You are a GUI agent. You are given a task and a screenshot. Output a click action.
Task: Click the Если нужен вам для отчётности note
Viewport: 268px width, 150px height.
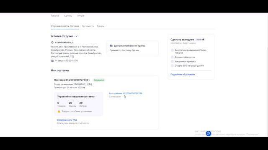point(73,123)
